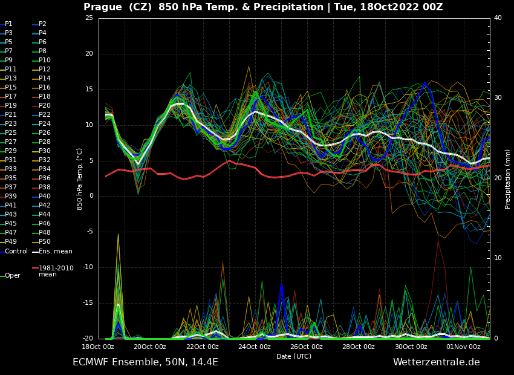Select the -5 temperature axis tick
The height and width of the screenshot is (375, 514).
click(90, 232)
